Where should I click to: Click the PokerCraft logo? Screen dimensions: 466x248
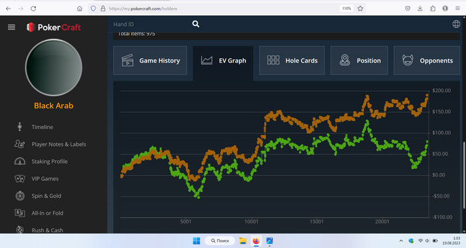[x=54, y=27]
